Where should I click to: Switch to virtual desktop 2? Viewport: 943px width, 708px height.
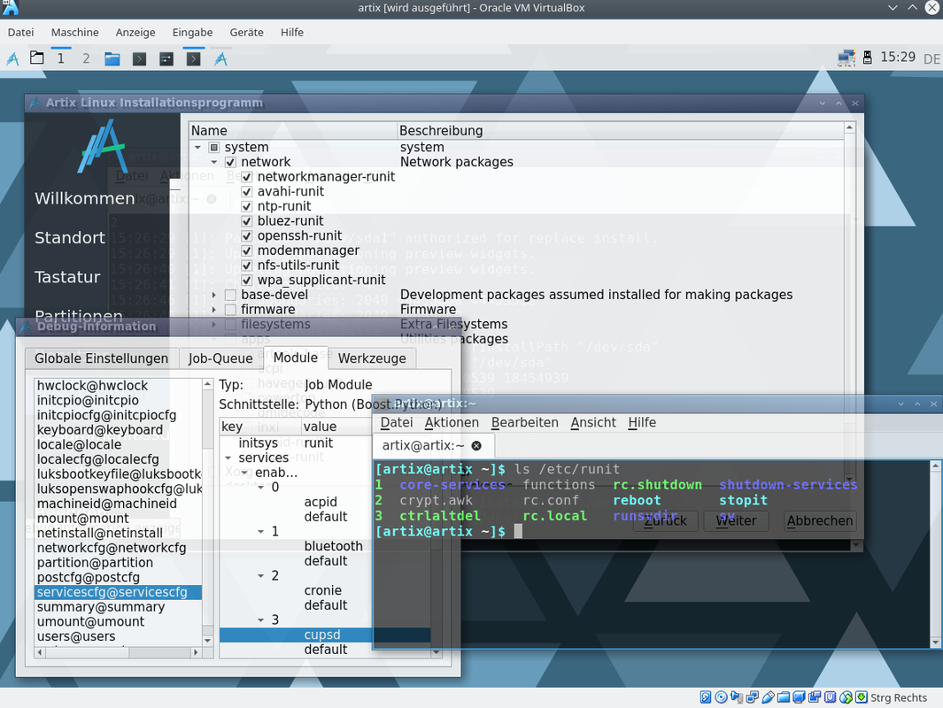[86, 58]
